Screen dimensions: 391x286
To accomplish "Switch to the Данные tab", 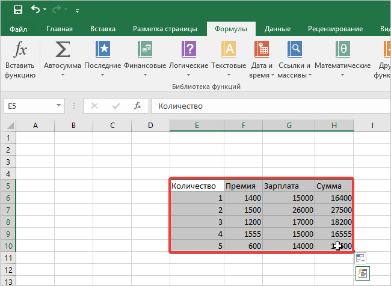I will pyautogui.click(x=277, y=29).
